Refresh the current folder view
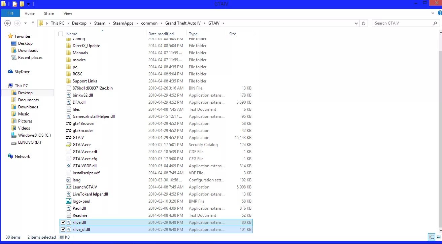The height and width of the screenshot is (244, 442). point(364,23)
